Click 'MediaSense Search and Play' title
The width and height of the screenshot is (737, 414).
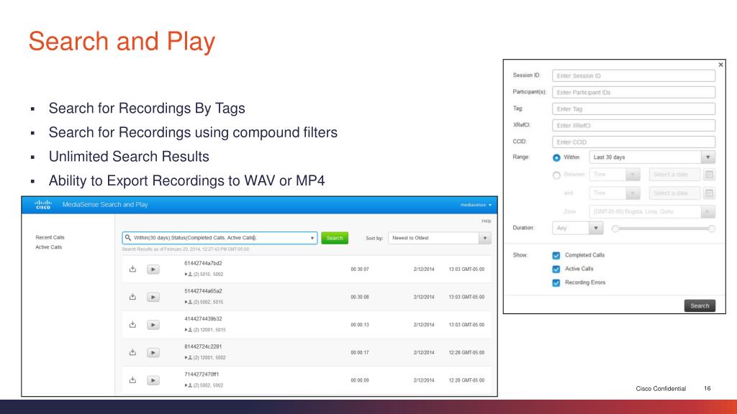point(105,205)
